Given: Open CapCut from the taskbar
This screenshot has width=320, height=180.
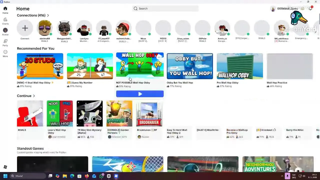Looking at the screenshot, I should [x=109, y=176].
